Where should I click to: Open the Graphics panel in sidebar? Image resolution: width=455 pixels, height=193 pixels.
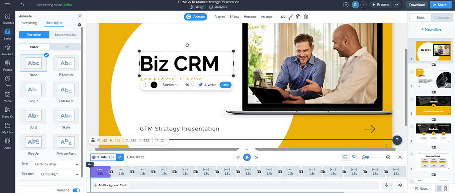coord(8,49)
